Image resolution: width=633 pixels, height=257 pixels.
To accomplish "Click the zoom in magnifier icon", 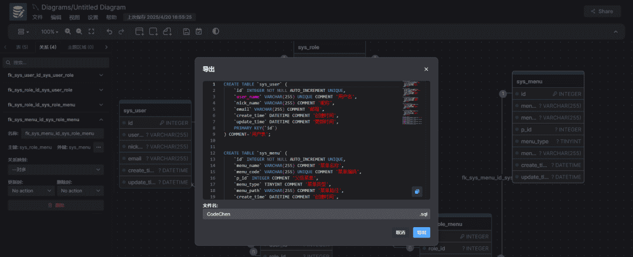I will pos(69,32).
